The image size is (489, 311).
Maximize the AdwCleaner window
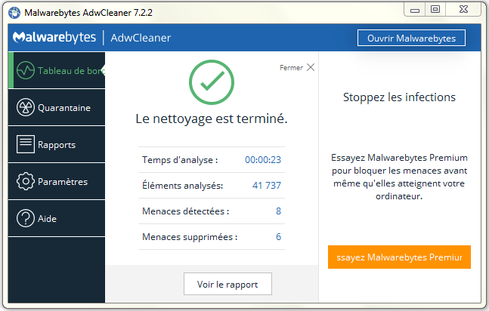tap(435, 10)
